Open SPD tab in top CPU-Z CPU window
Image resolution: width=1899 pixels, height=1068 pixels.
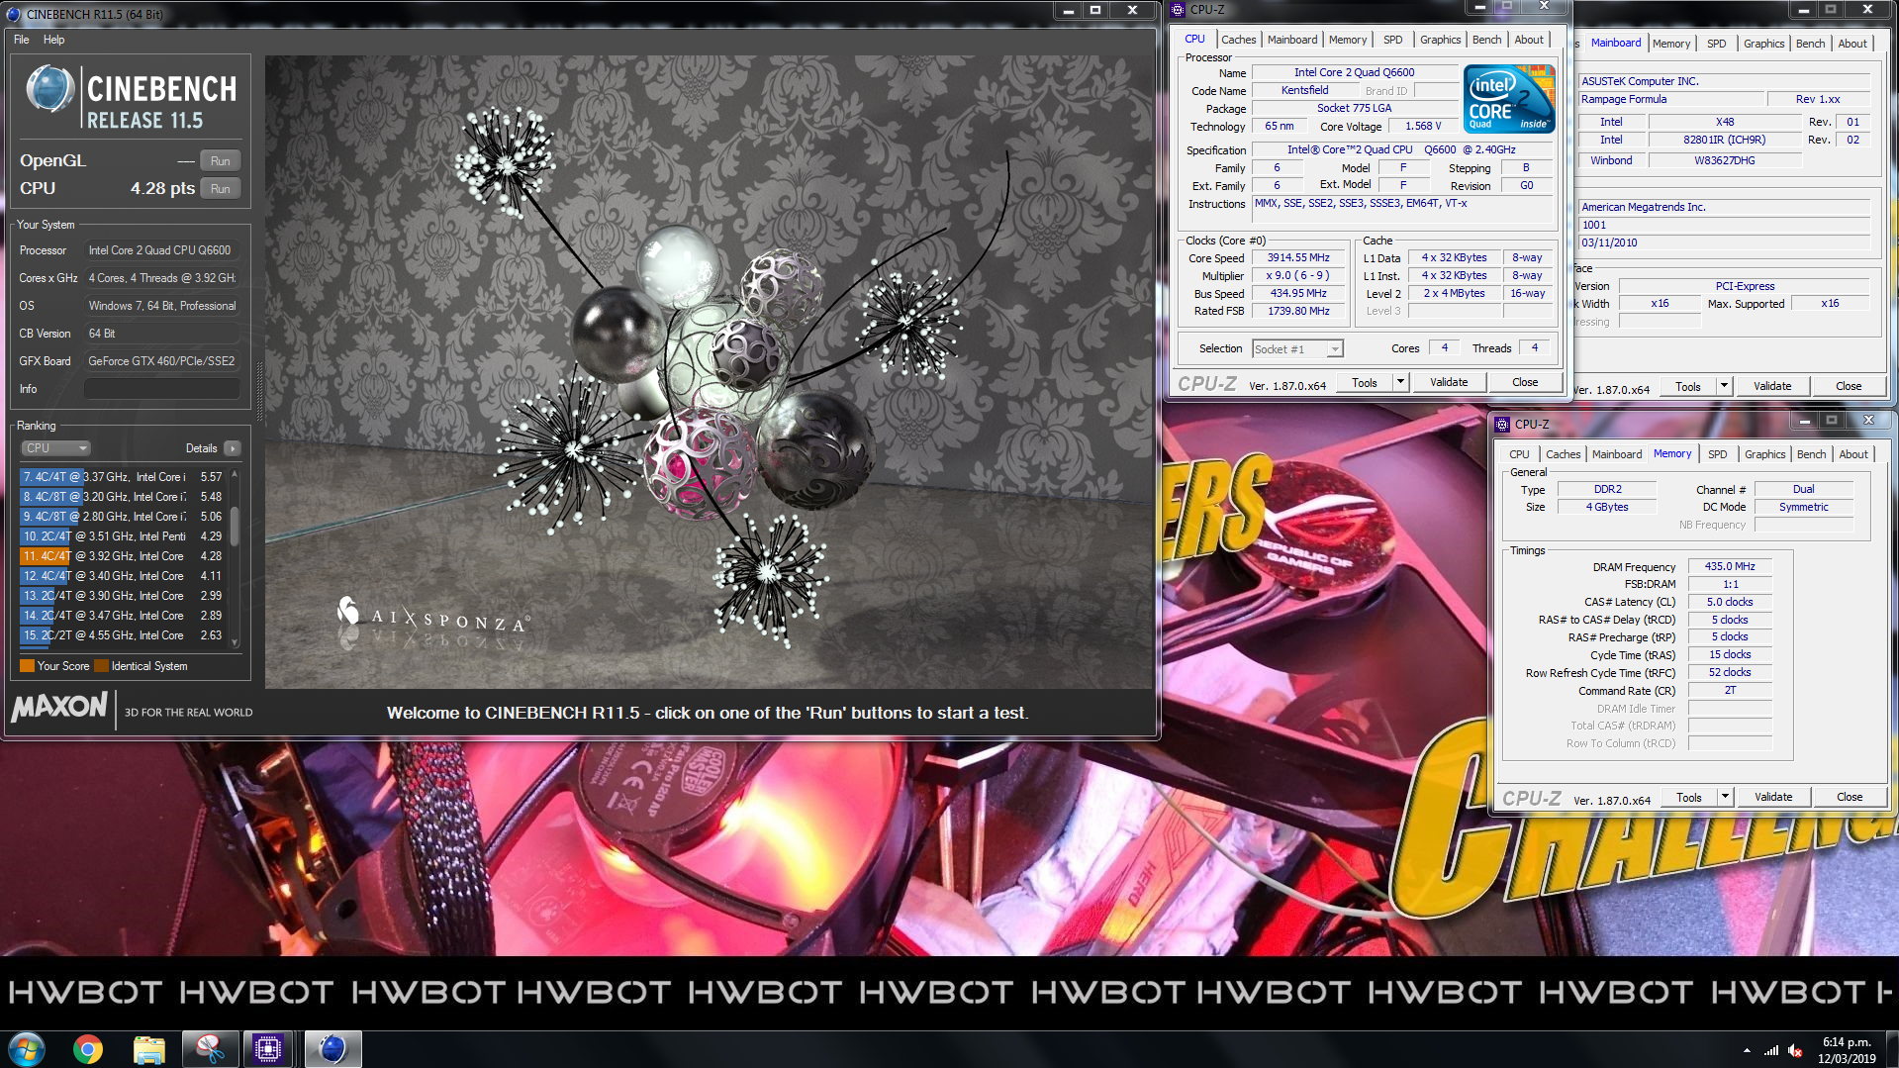(1392, 40)
